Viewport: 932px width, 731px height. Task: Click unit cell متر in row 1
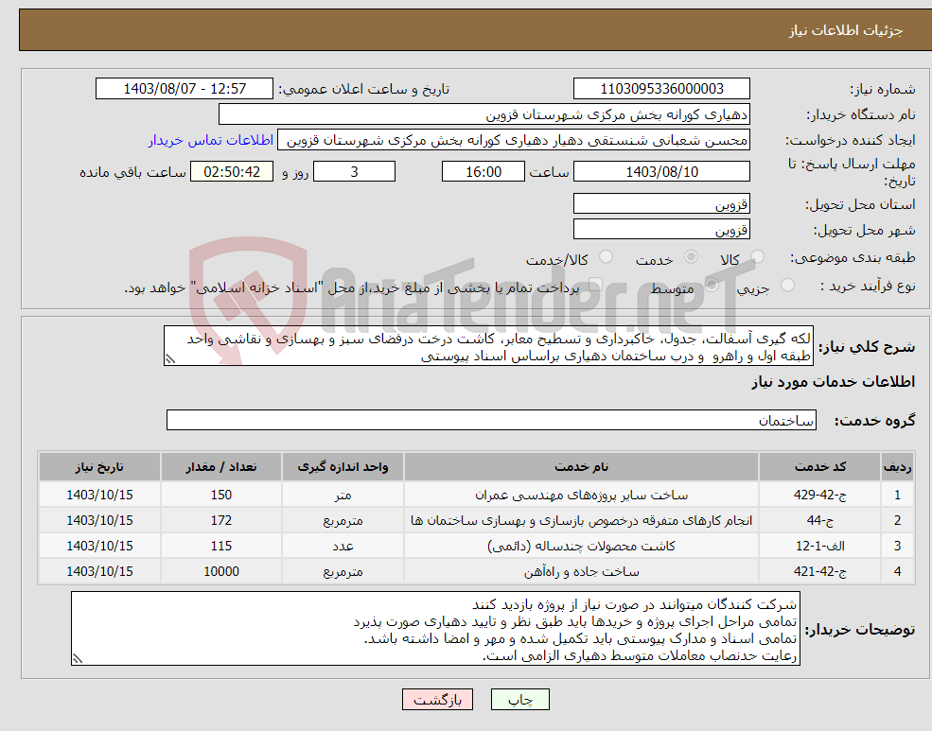343,495
